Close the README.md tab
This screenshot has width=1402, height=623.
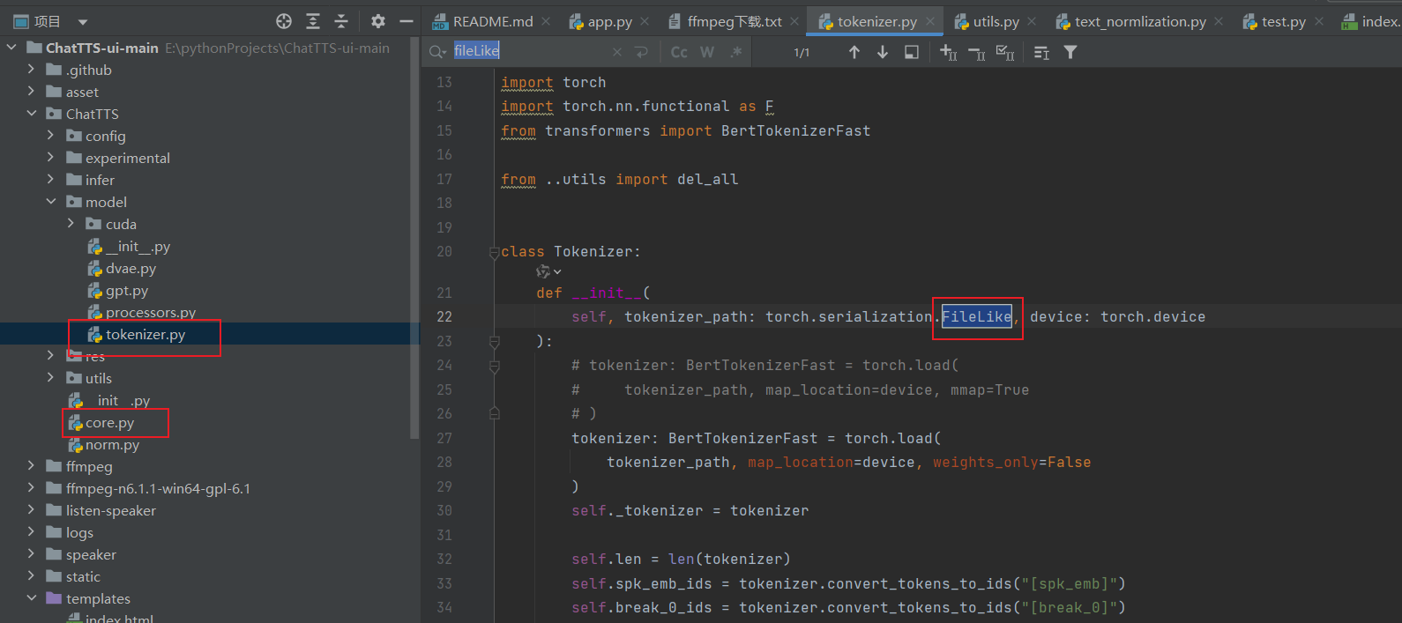tap(546, 21)
